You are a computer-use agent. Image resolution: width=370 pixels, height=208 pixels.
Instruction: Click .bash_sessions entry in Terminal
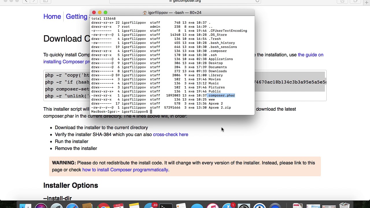click(223, 47)
